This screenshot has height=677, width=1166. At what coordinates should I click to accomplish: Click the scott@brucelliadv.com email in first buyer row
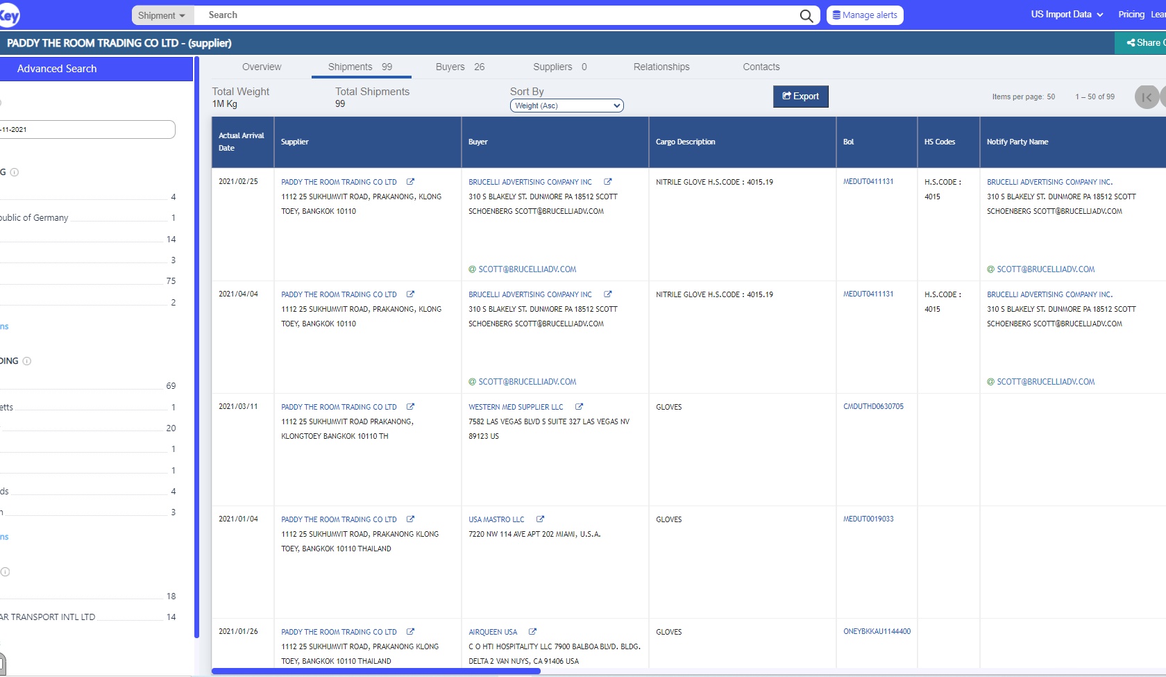pos(527,269)
